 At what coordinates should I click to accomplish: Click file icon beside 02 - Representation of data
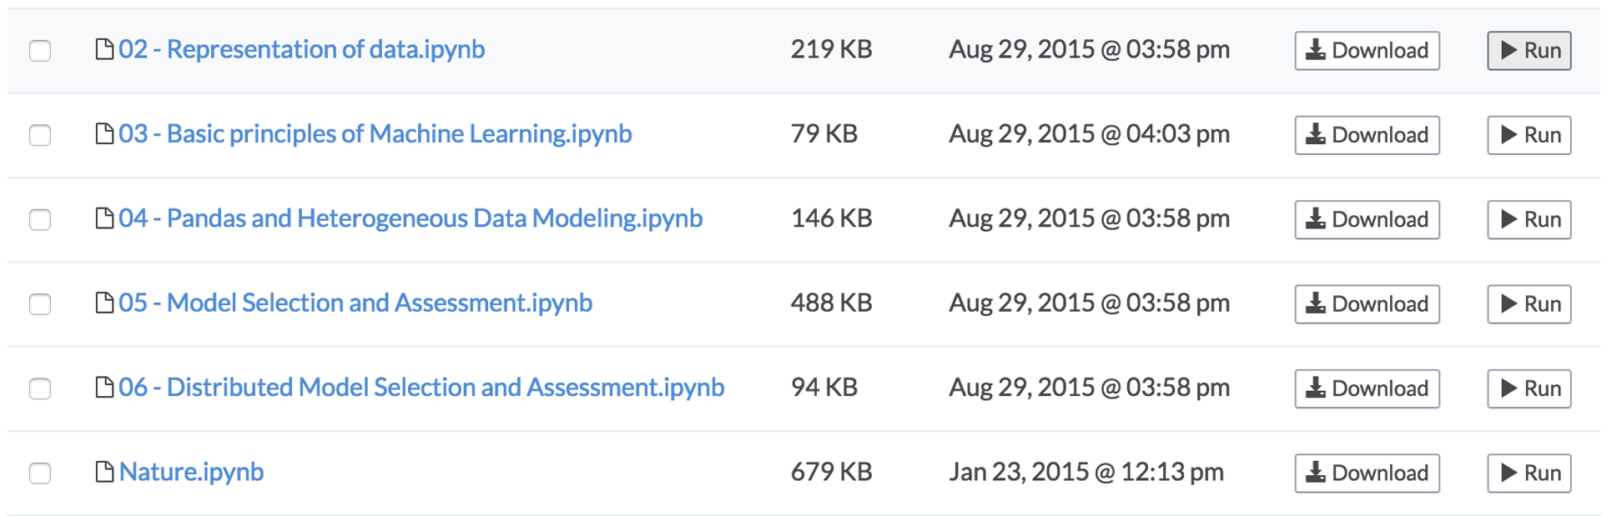click(x=104, y=50)
